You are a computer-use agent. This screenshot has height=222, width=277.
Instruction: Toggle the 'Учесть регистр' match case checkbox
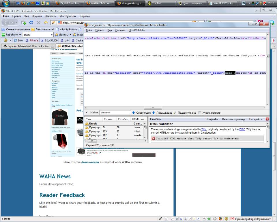[200, 113]
